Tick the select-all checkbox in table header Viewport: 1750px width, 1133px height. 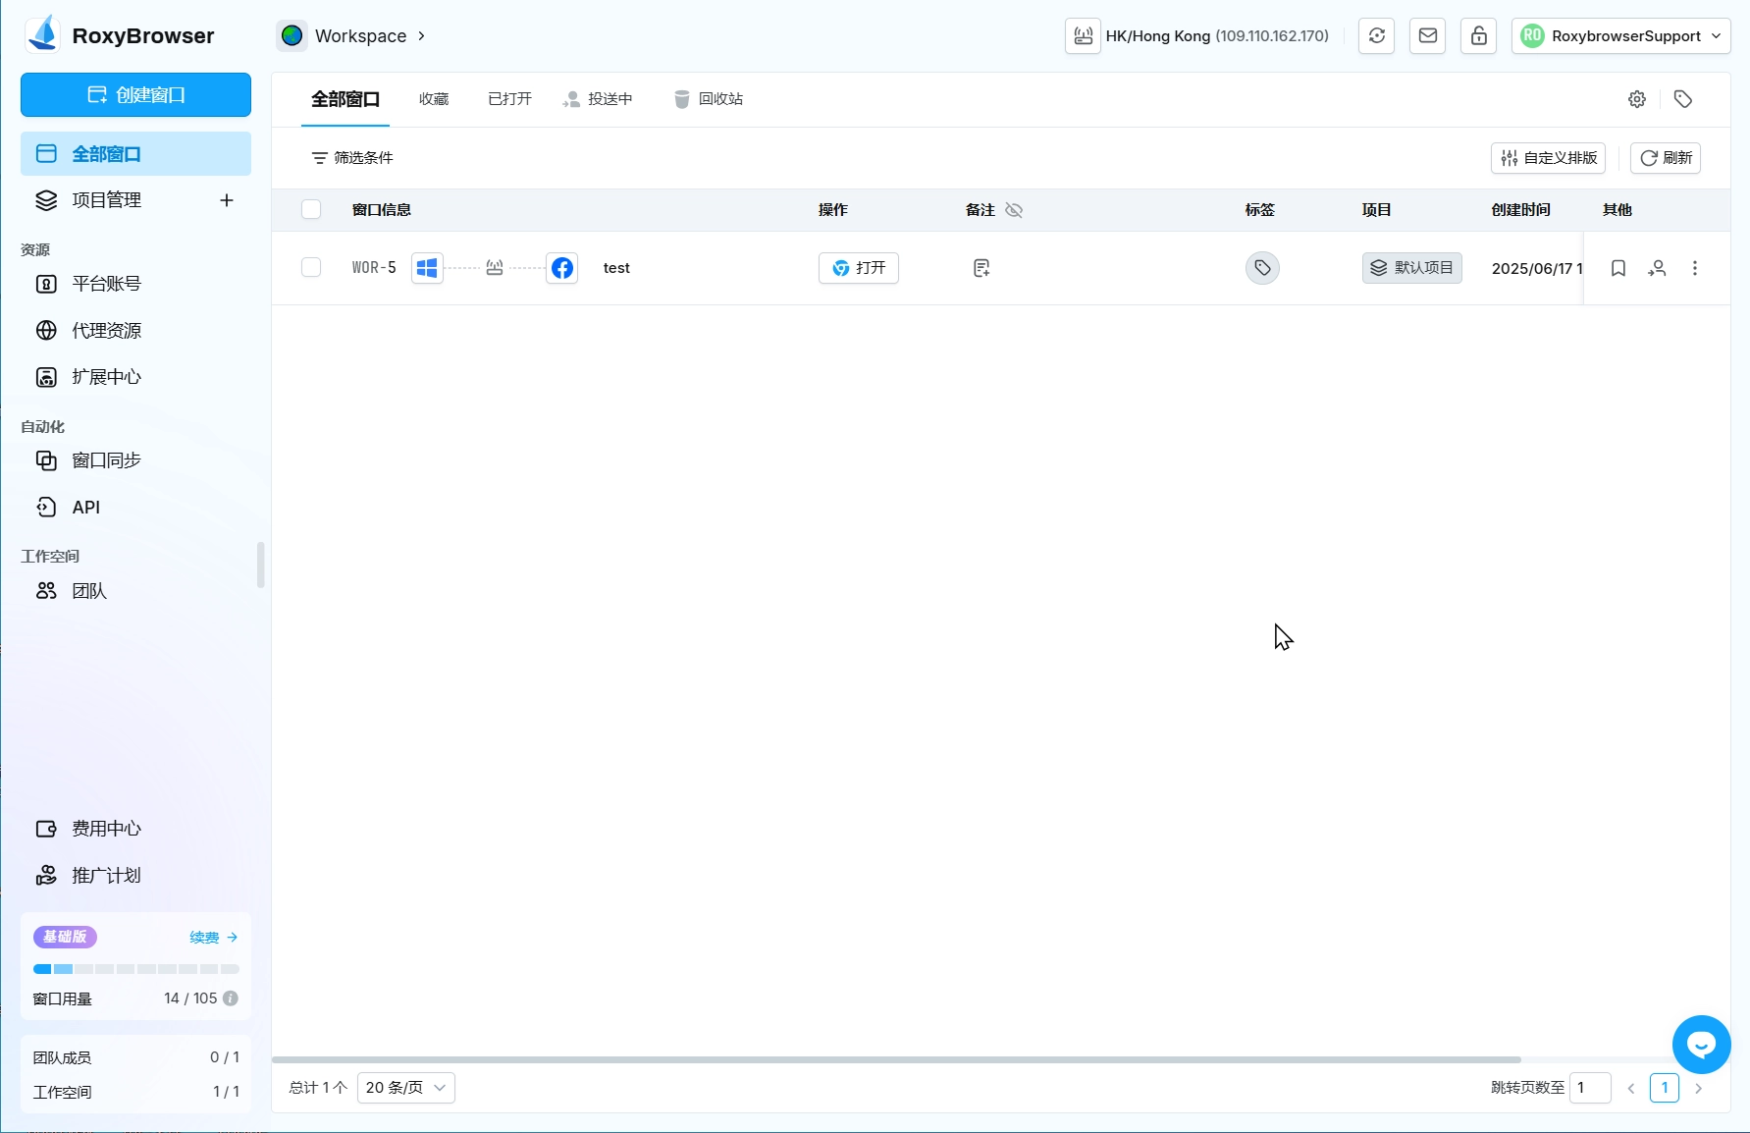pyautogui.click(x=311, y=209)
